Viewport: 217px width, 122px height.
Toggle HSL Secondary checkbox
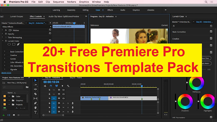coord(211,117)
